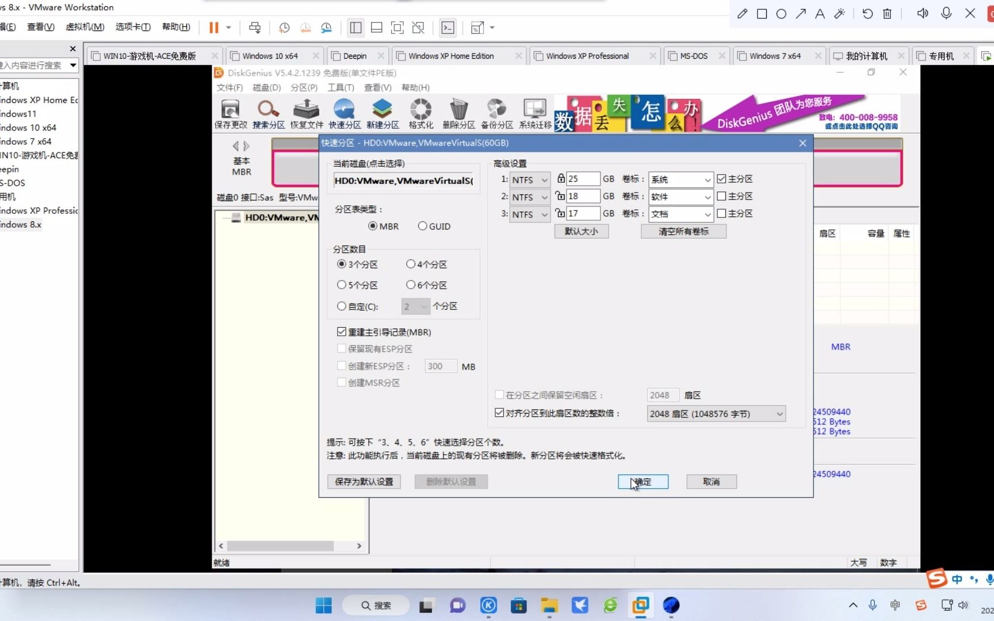Enter VMware full screen mode icon
This screenshot has width=994, height=621.
tap(397, 28)
